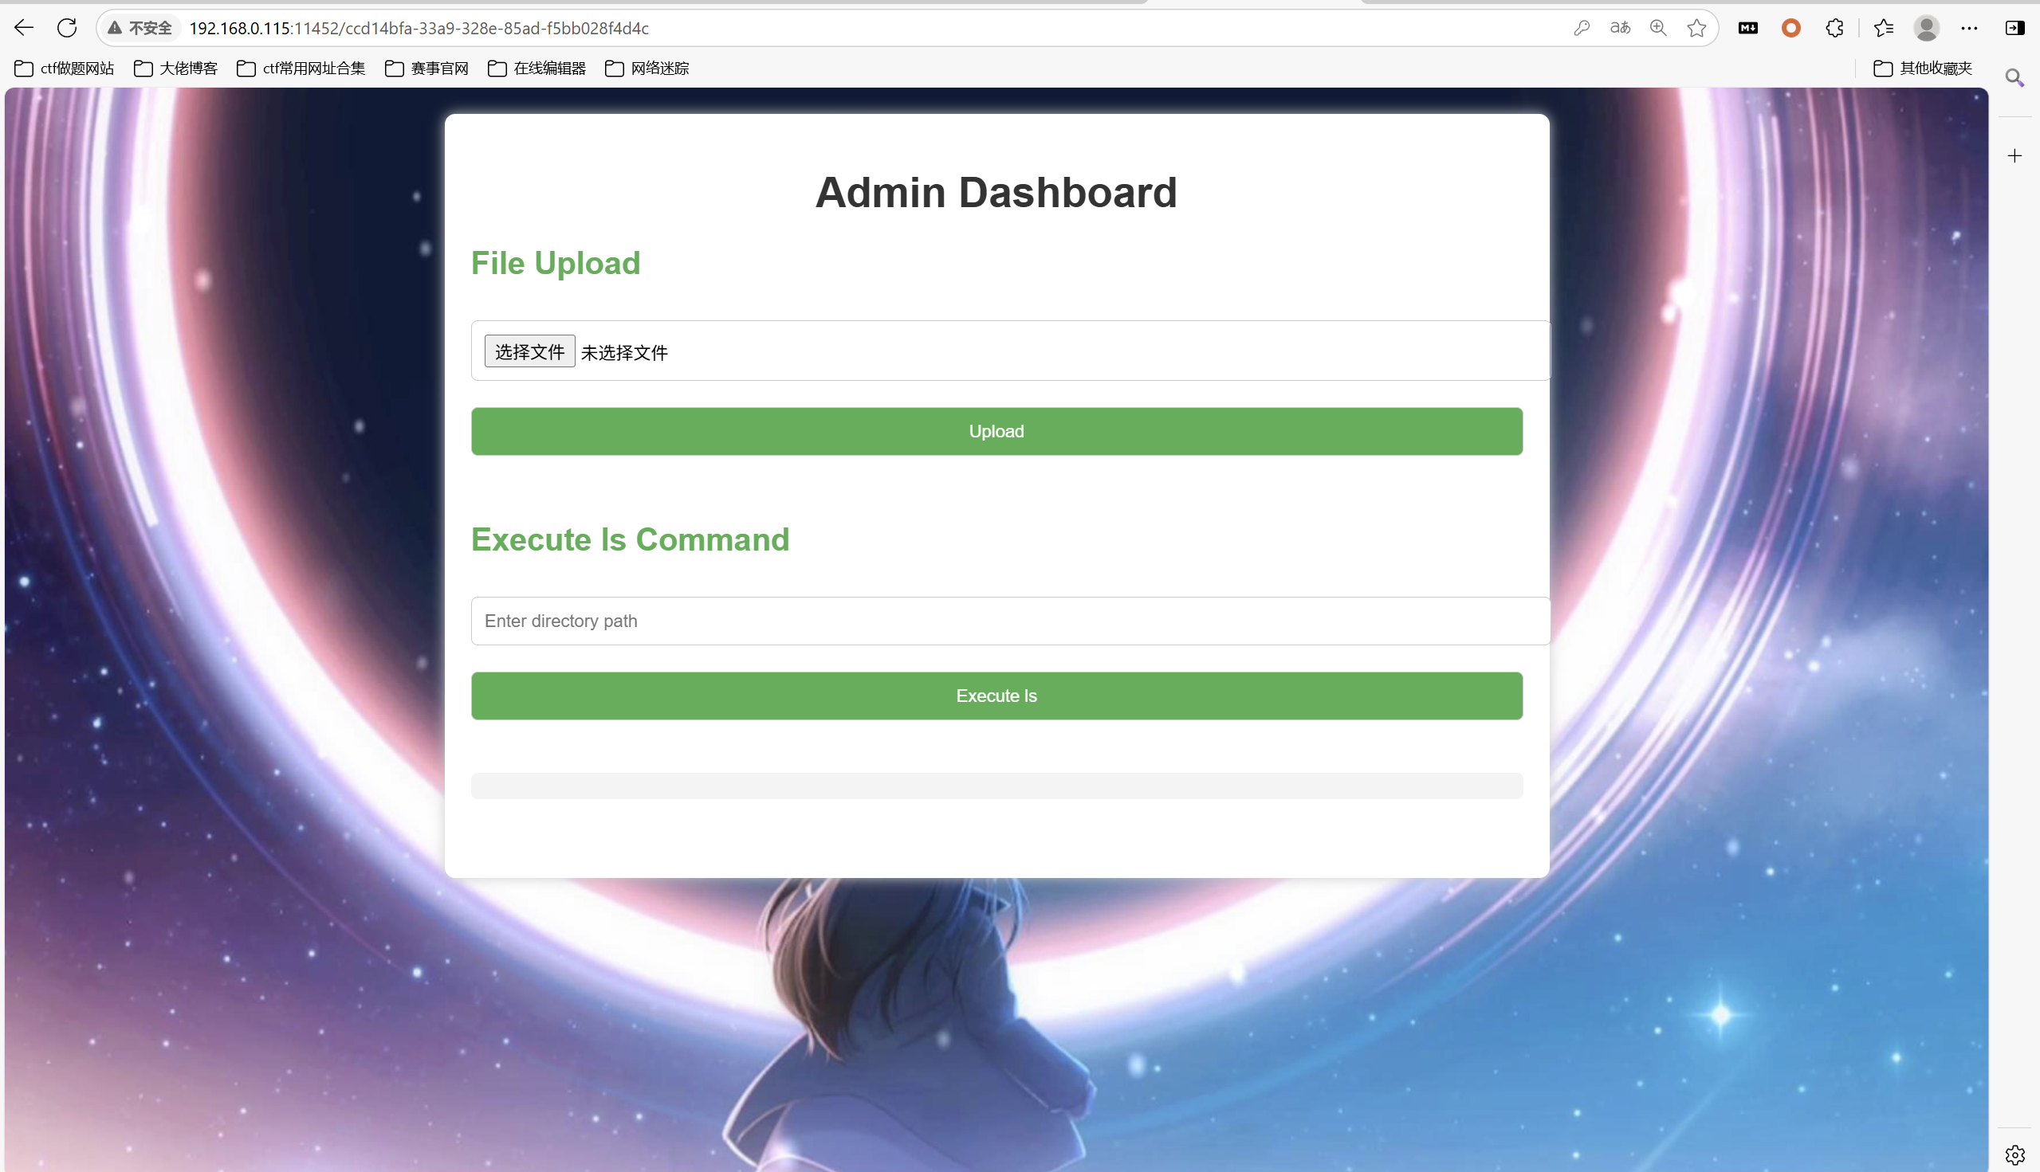Viewport: 2040px width, 1172px height.
Task: Open the ctf常用网址合集 bookmark folder
Action: click(301, 69)
